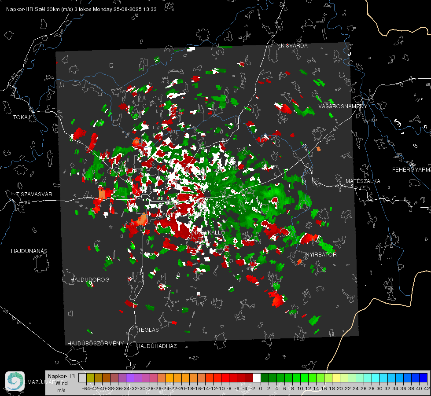
Task: Click the 'Wind' legend label
Action: (x=61, y=383)
